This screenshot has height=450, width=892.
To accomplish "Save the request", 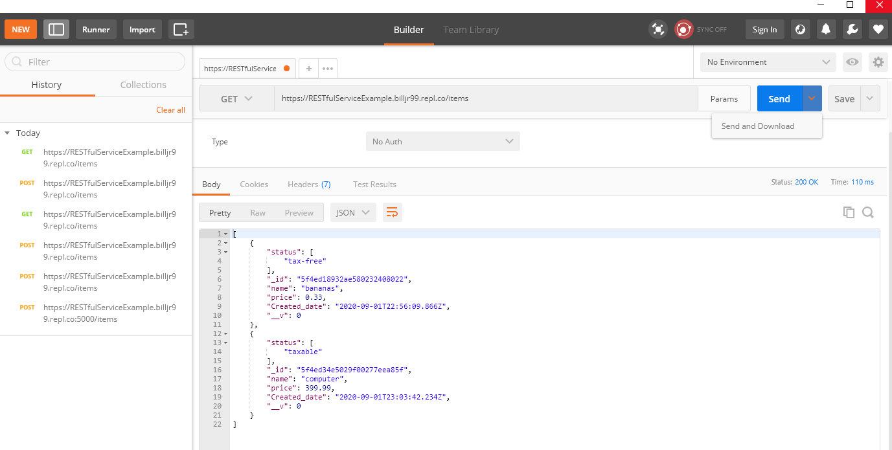I will coord(844,98).
